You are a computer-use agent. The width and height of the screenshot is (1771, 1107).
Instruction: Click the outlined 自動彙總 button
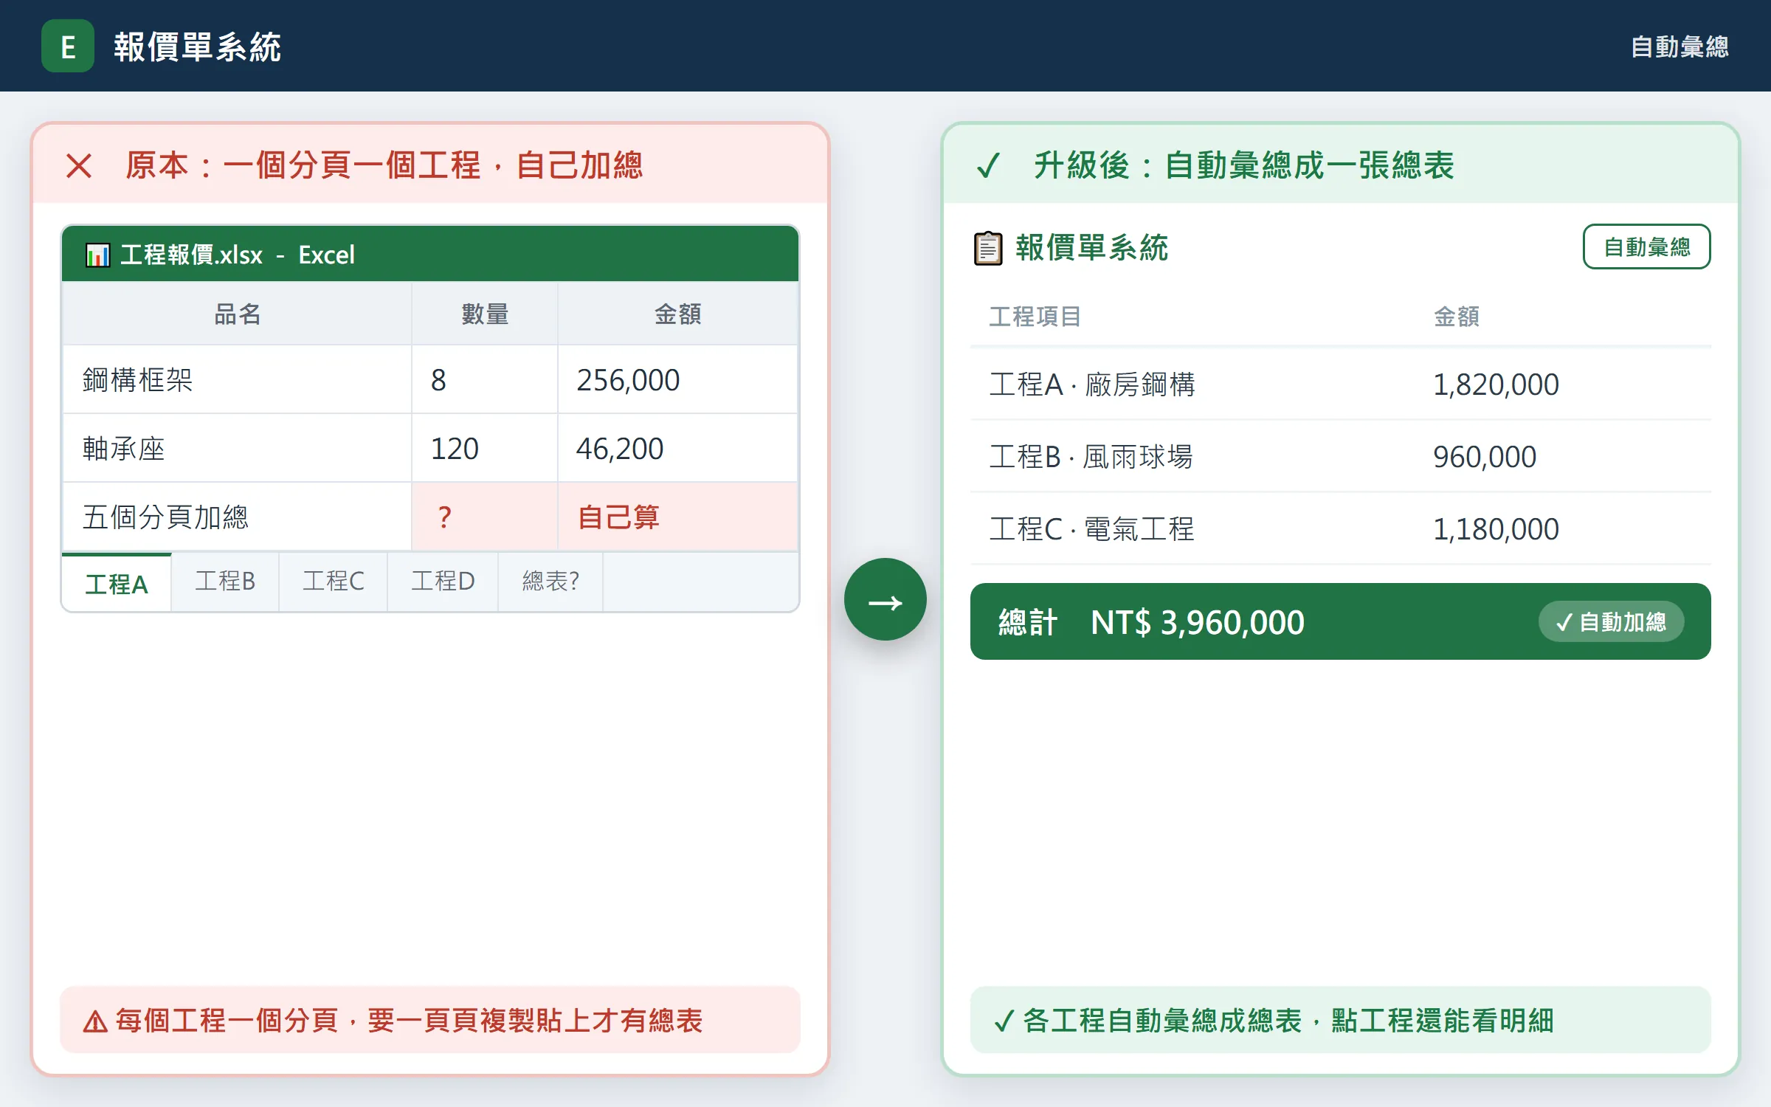click(x=1646, y=246)
